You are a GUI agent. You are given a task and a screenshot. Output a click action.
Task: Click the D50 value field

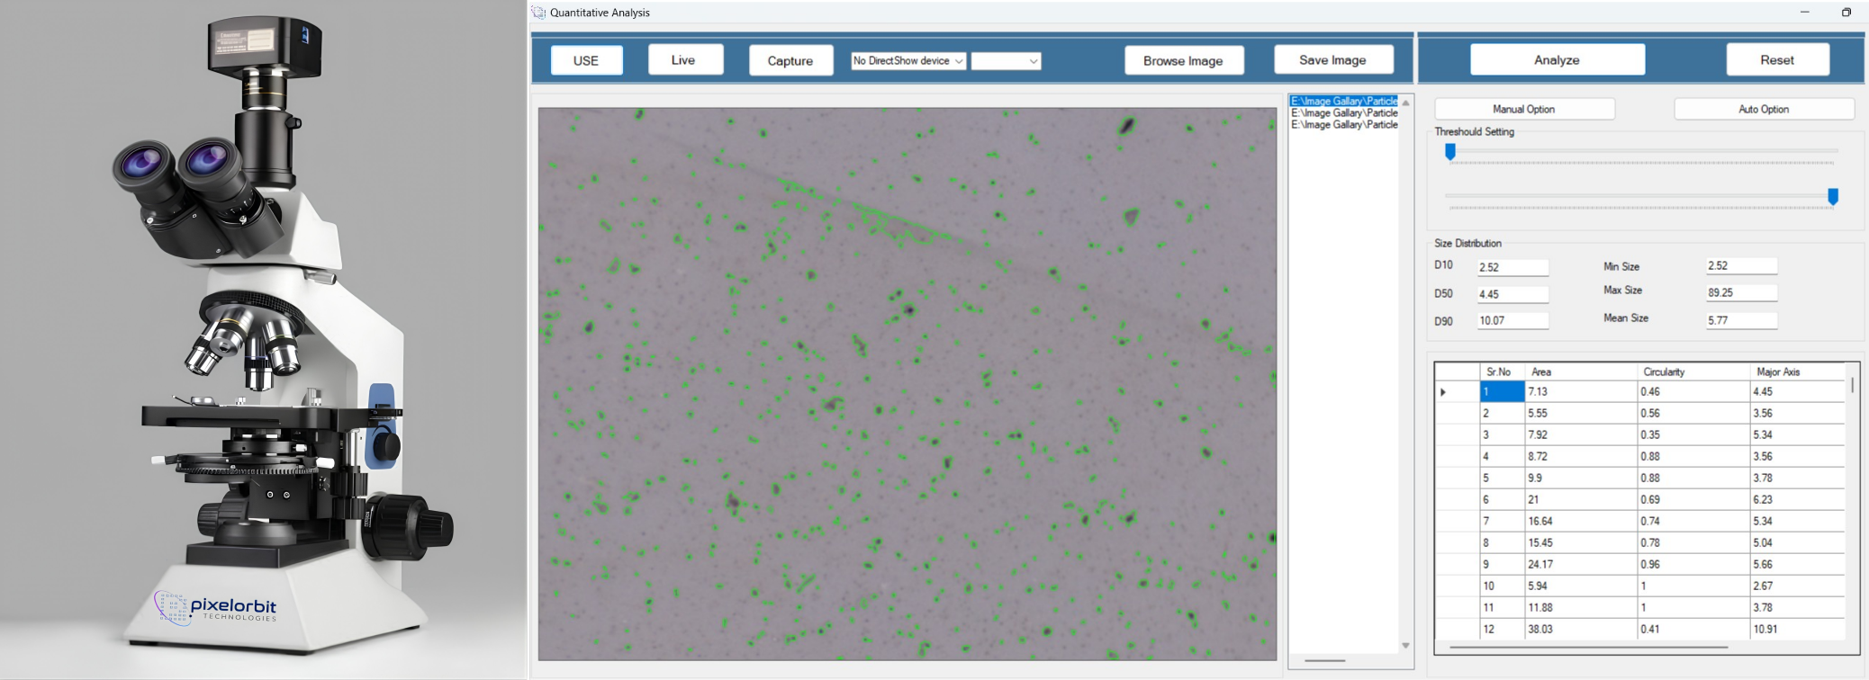click(x=1512, y=294)
